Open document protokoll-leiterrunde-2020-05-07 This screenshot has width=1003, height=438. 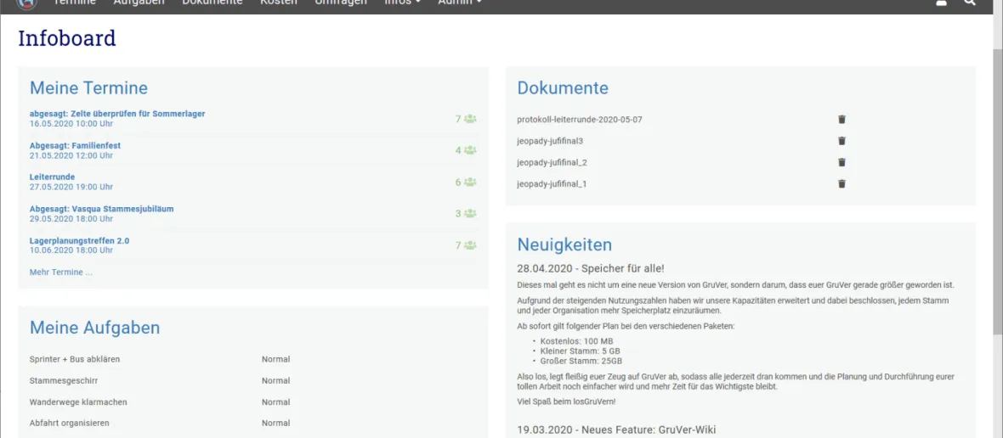(580, 120)
